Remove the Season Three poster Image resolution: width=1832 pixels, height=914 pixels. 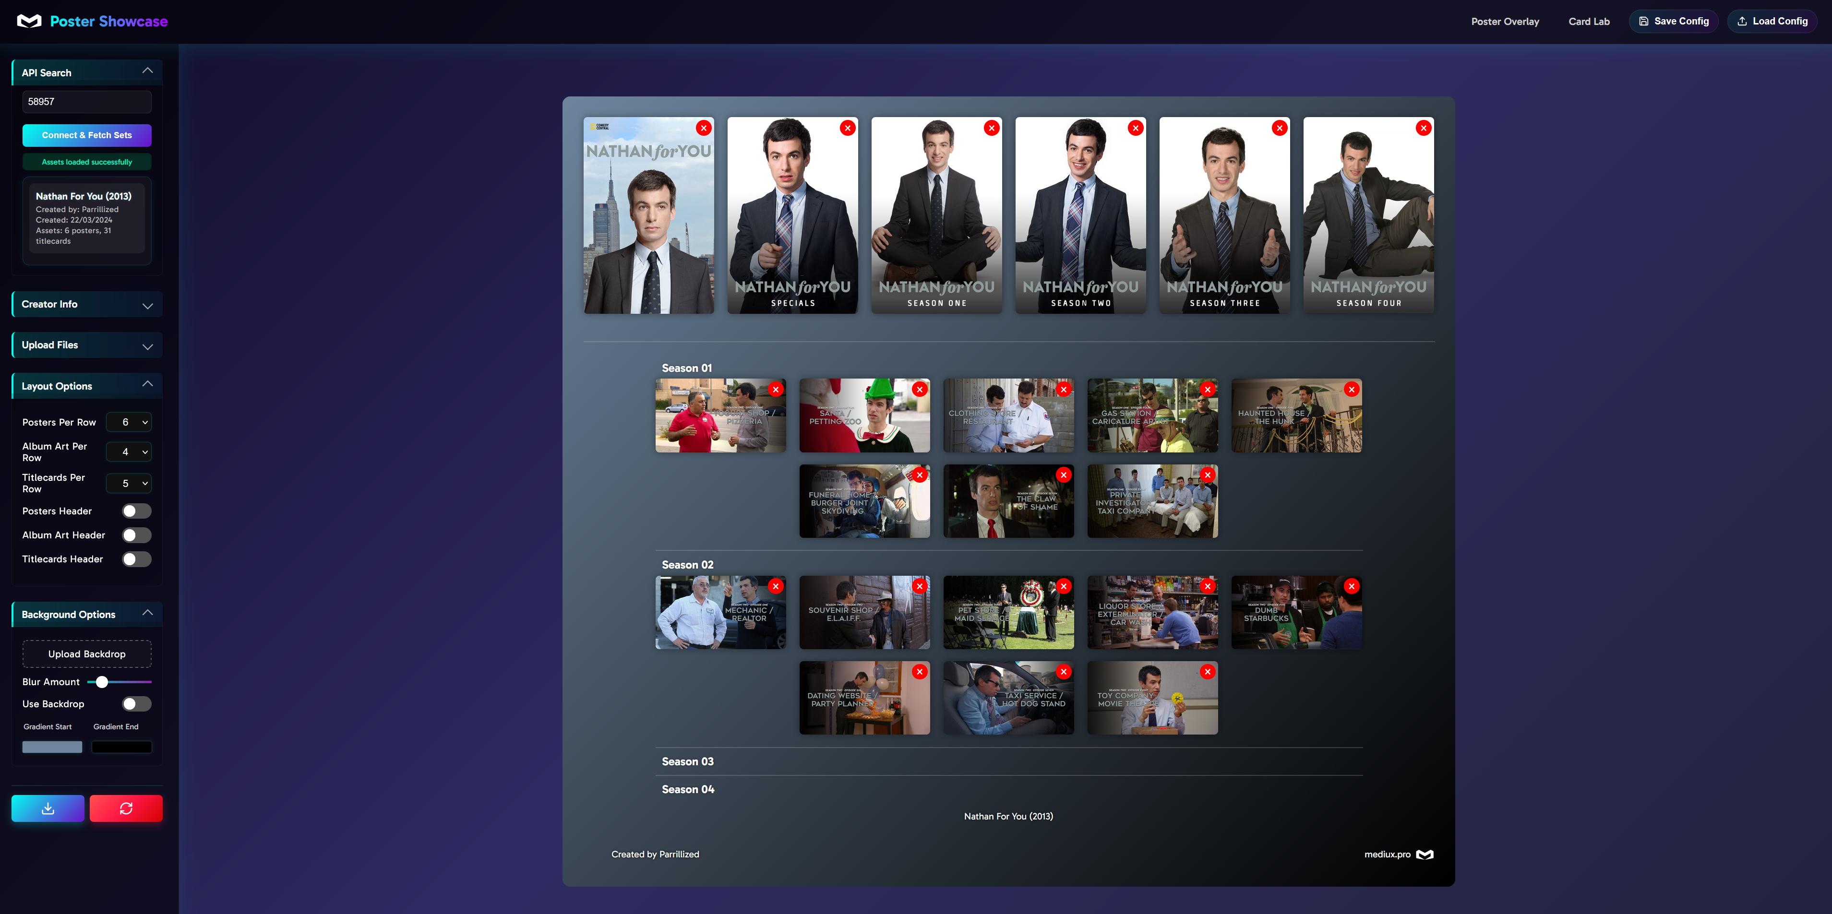1280,128
